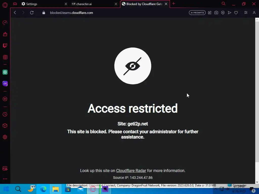
Task: Close the character.ai tab
Action: point(116,4)
